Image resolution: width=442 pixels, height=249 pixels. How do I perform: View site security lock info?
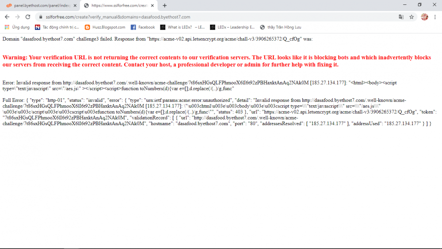pyautogui.click(x=41, y=17)
